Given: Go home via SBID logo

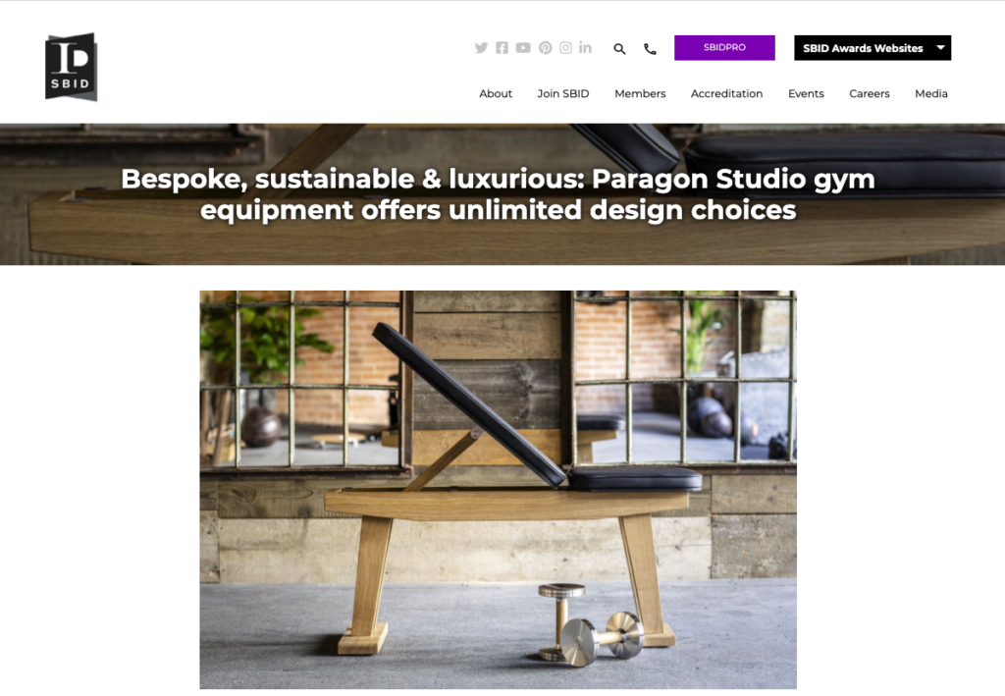Looking at the screenshot, I should 71,67.
